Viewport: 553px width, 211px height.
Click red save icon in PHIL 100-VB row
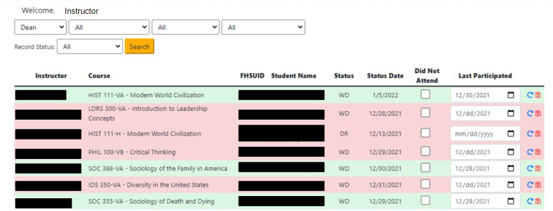tap(538, 152)
